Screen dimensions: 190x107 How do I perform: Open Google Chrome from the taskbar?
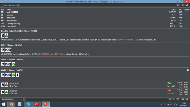pyautogui.click(x=11, y=104)
